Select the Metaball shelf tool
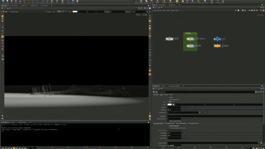This screenshot has height=149, width=265. [x=73, y=2]
